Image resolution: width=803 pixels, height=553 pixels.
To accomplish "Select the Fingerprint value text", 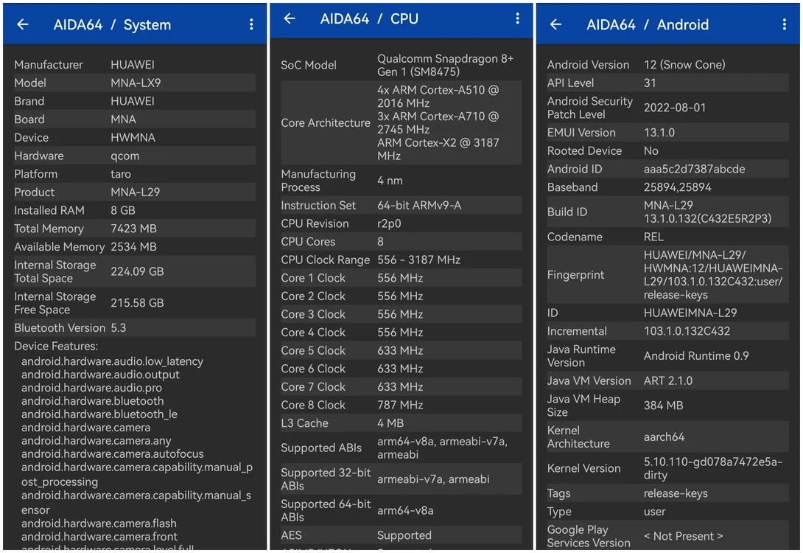I will (x=713, y=275).
